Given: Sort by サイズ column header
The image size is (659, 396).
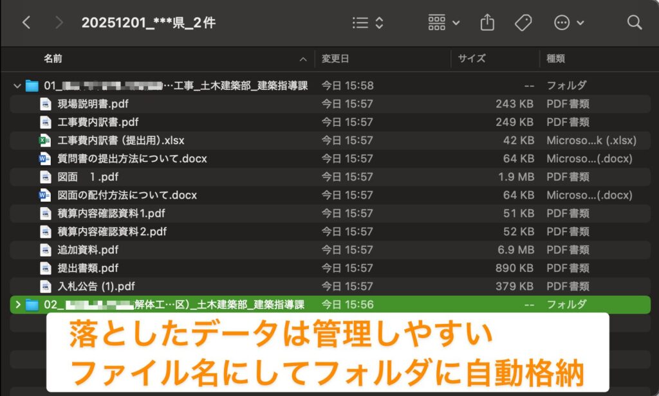Looking at the screenshot, I should 471,59.
